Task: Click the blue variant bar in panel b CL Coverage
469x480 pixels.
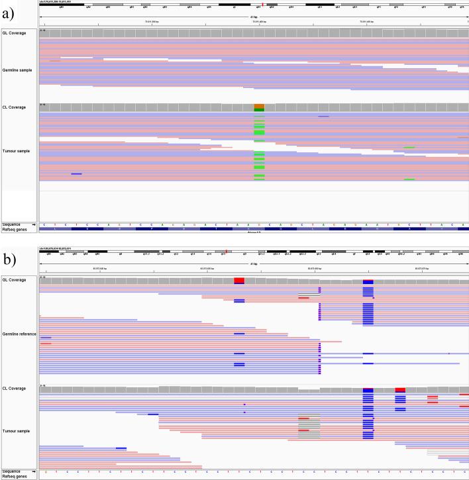Action: (x=368, y=391)
